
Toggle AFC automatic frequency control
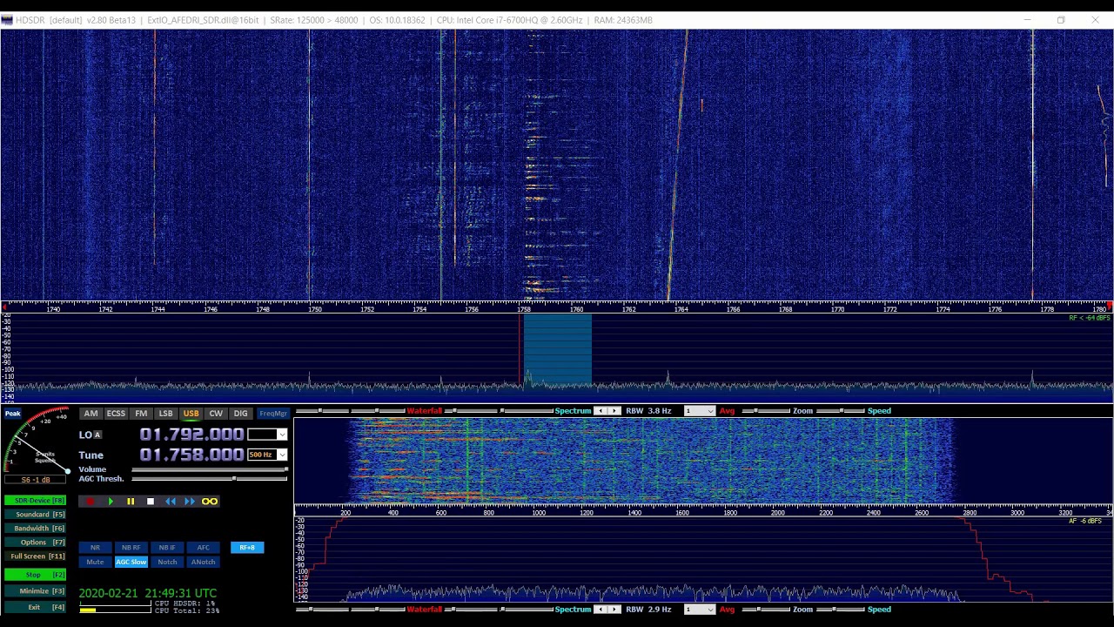click(203, 548)
